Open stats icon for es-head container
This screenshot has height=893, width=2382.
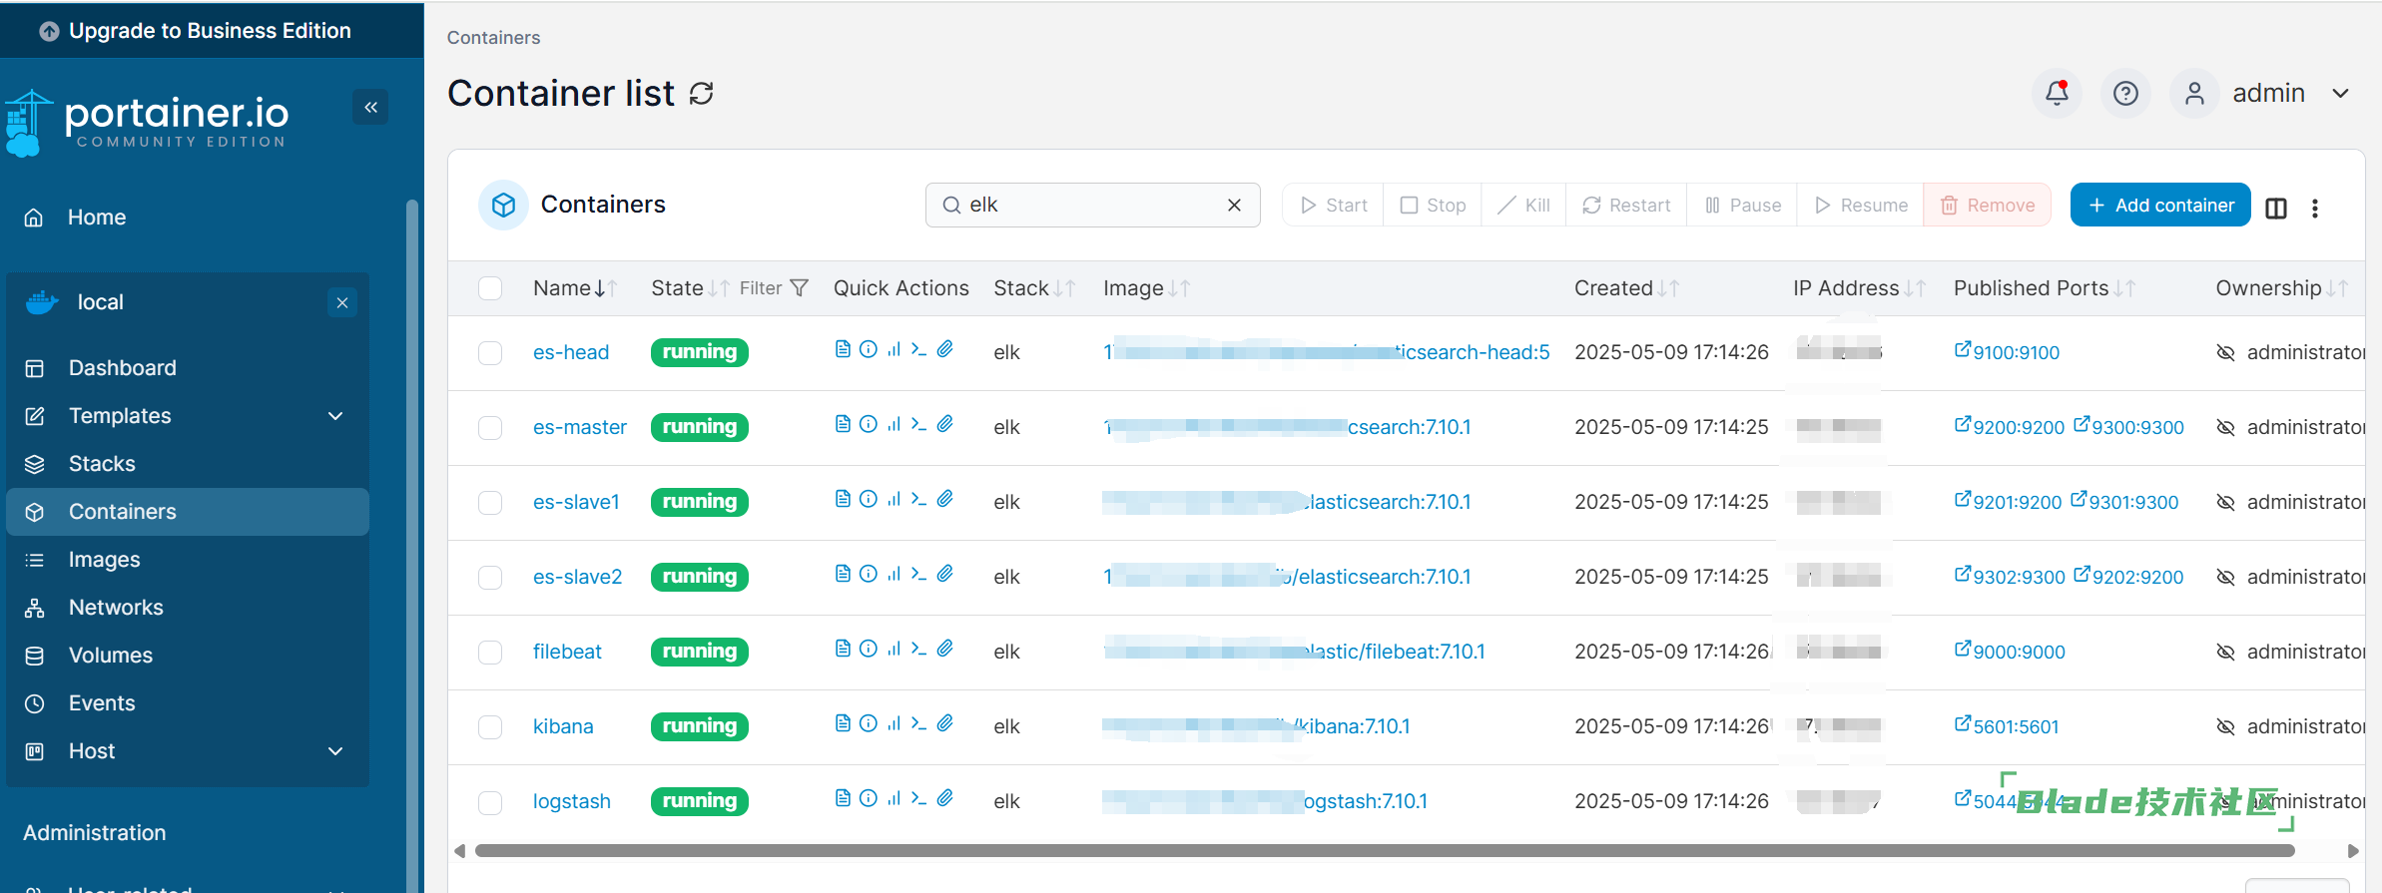893,348
